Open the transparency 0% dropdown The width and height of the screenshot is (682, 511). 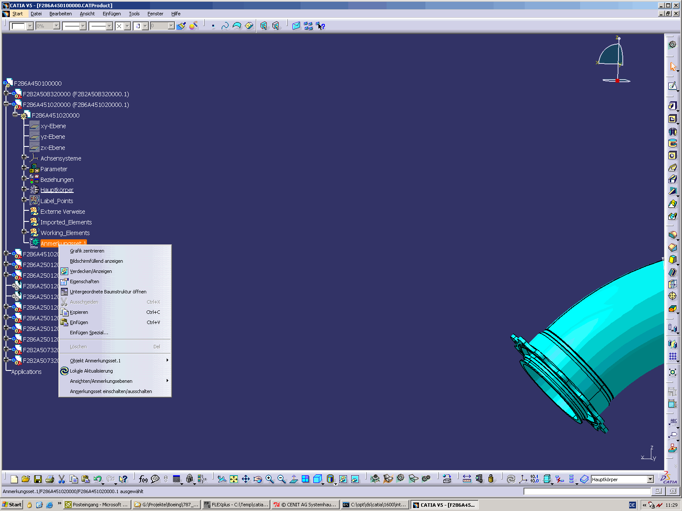coord(56,26)
